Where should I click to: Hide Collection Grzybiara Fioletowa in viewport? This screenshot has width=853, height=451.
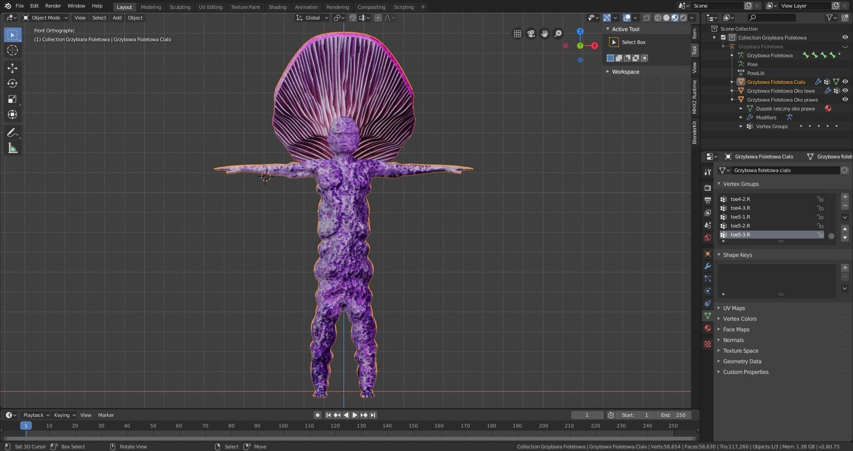845,37
